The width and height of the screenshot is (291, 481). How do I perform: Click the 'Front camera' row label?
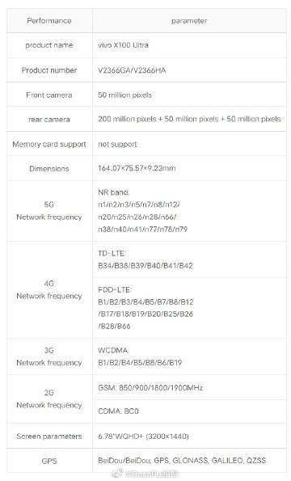click(x=49, y=95)
